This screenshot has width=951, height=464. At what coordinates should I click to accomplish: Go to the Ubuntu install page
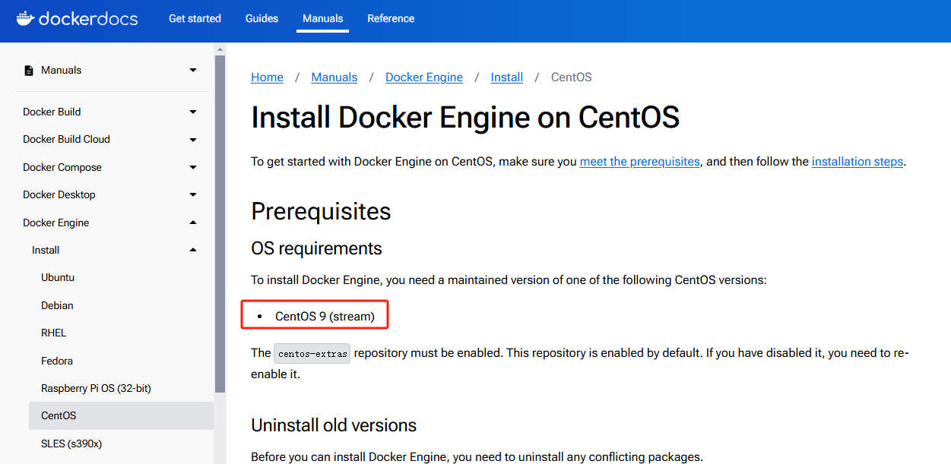click(58, 277)
